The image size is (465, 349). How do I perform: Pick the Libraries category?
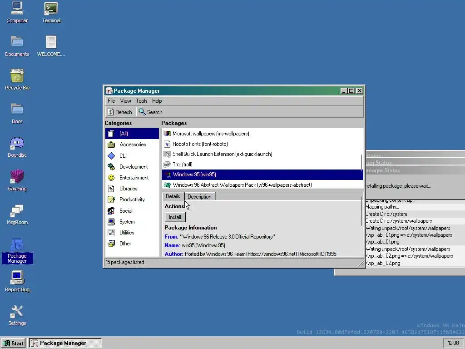(132, 189)
